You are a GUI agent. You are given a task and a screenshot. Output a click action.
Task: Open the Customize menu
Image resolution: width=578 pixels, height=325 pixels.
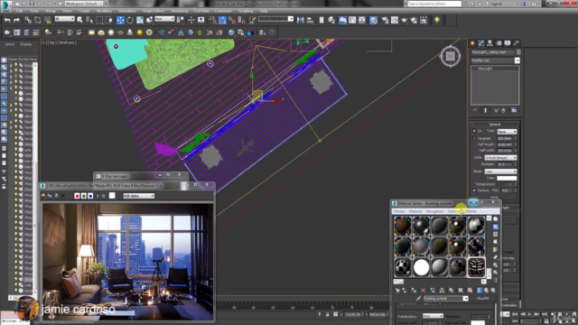pyautogui.click(x=223, y=11)
